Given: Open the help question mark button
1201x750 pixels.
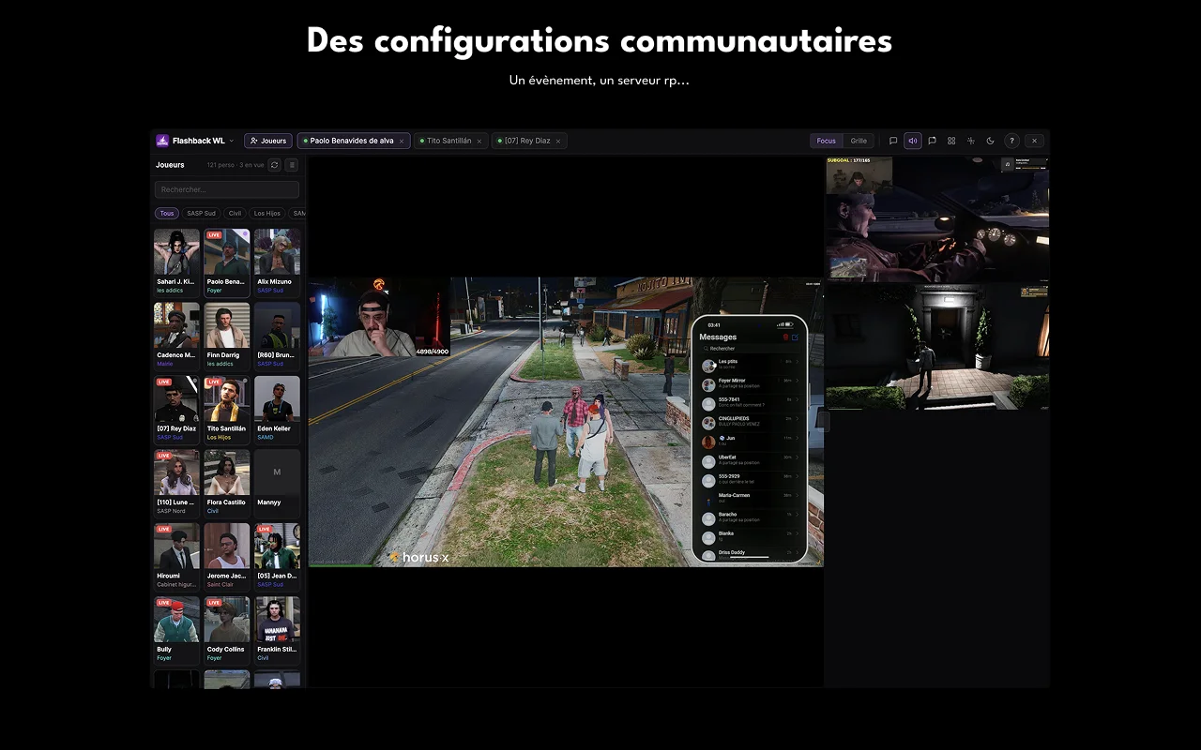Looking at the screenshot, I should [x=1011, y=141].
